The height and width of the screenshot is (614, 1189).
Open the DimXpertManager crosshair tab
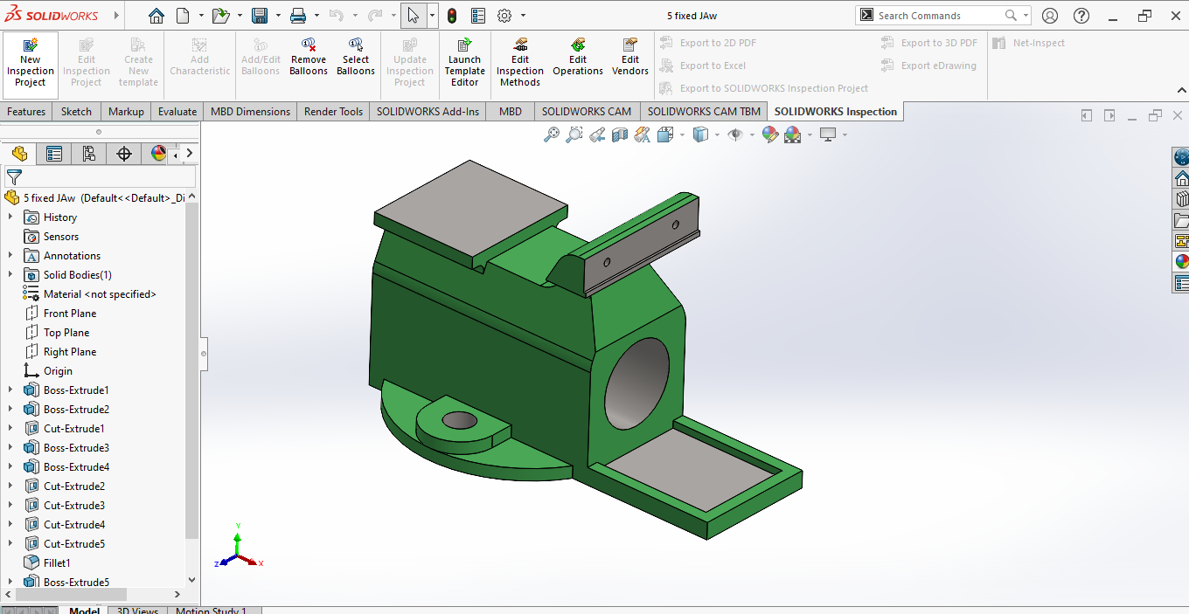pyautogui.click(x=124, y=154)
